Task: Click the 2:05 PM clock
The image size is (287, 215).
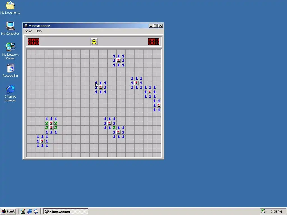Action: coord(276,212)
